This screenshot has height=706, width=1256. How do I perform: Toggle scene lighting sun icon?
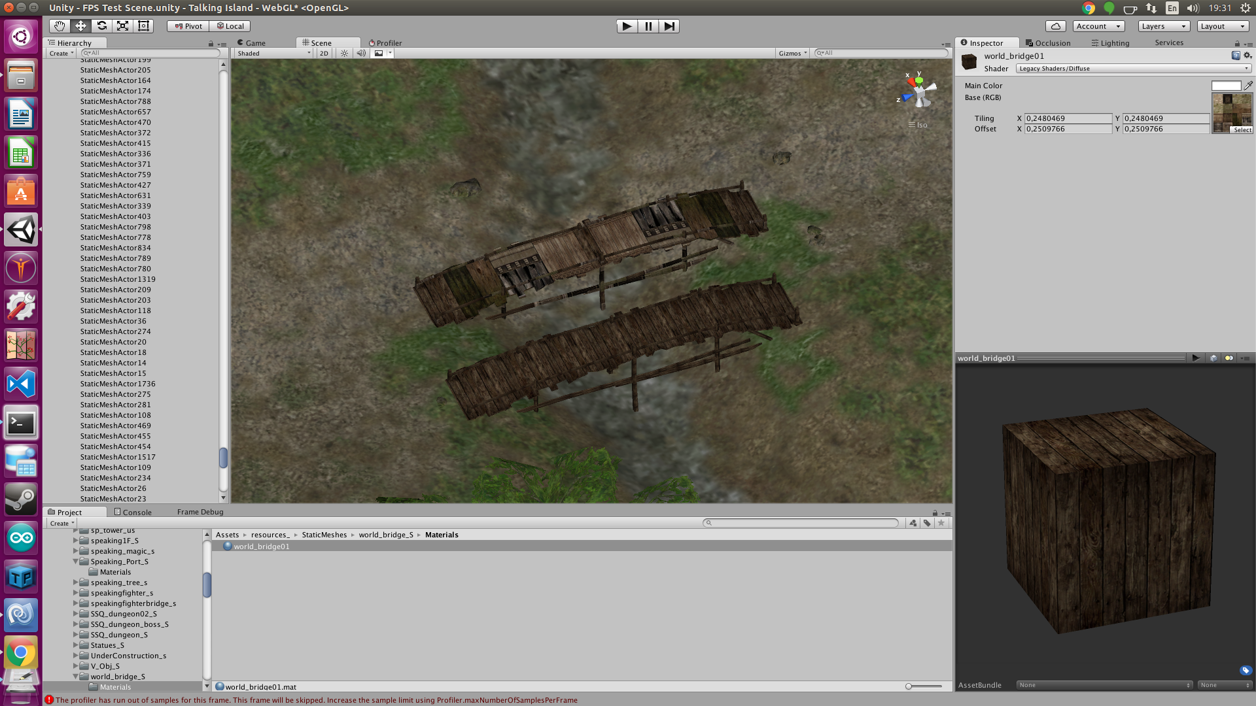[344, 54]
